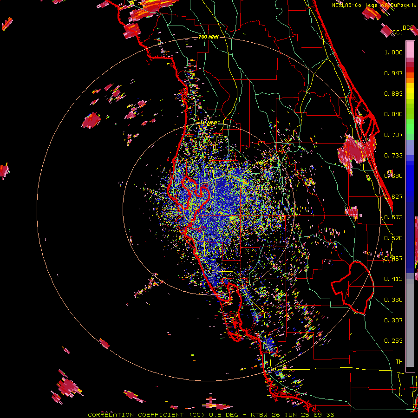Pick the lavender segment of the color bar
Viewport: 418px width, 418px height.
[x=410, y=147]
